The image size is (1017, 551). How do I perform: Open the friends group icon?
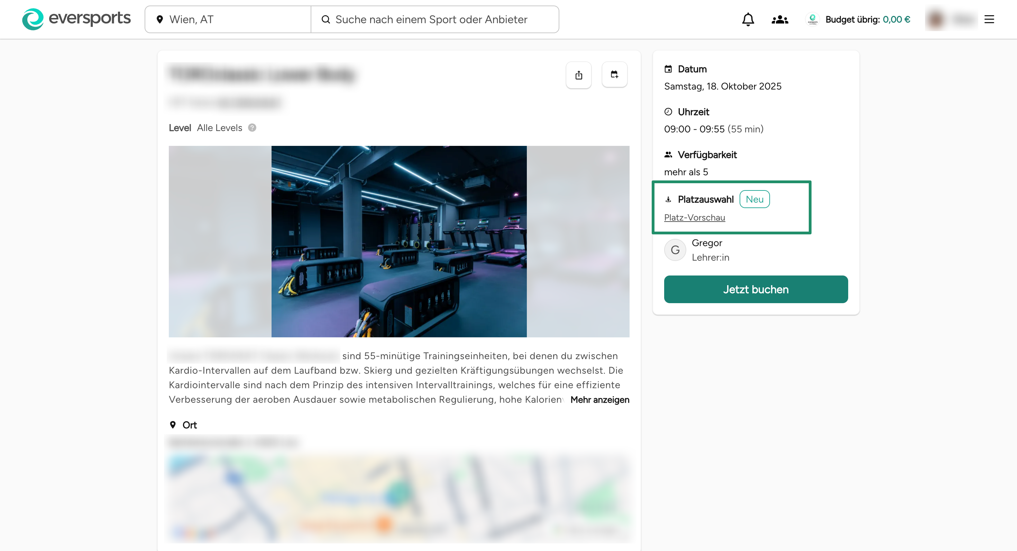point(780,19)
